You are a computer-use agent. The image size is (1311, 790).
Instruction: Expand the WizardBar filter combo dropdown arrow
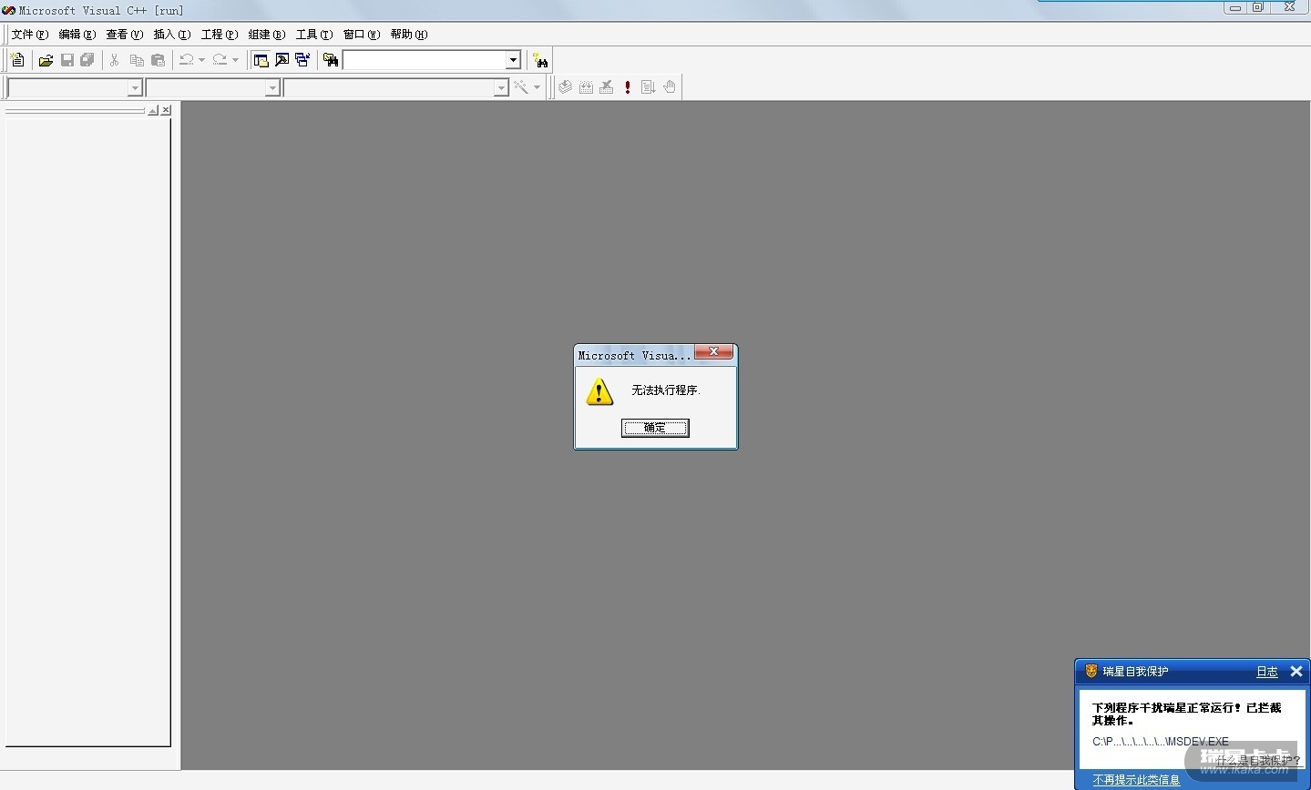272,88
